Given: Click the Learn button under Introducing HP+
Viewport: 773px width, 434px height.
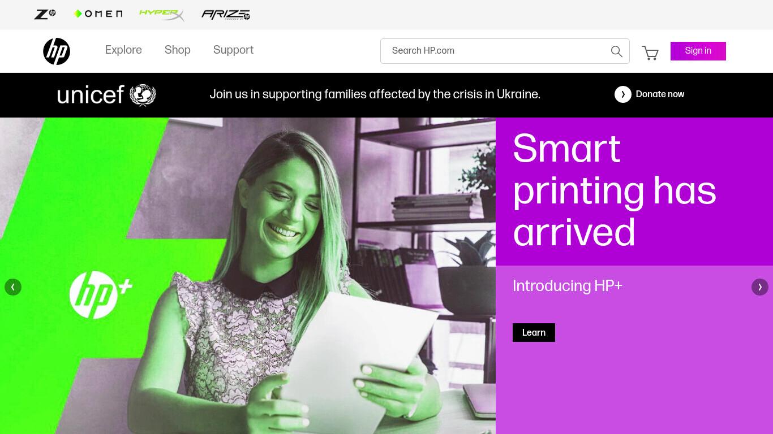Looking at the screenshot, I should pyautogui.click(x=534, y=332).
